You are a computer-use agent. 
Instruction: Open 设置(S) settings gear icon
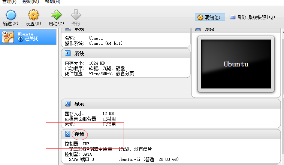[33, 15]
